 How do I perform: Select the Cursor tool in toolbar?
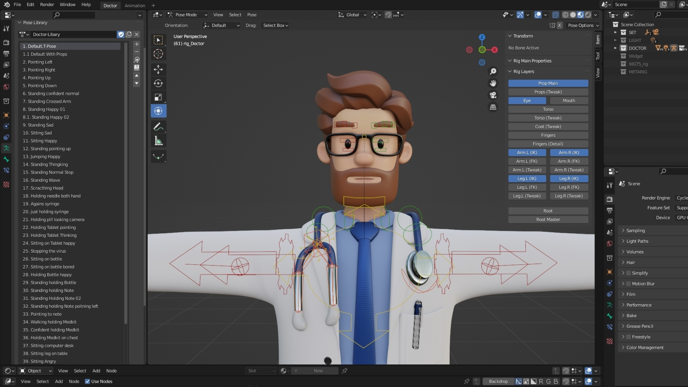pos(158,54)
